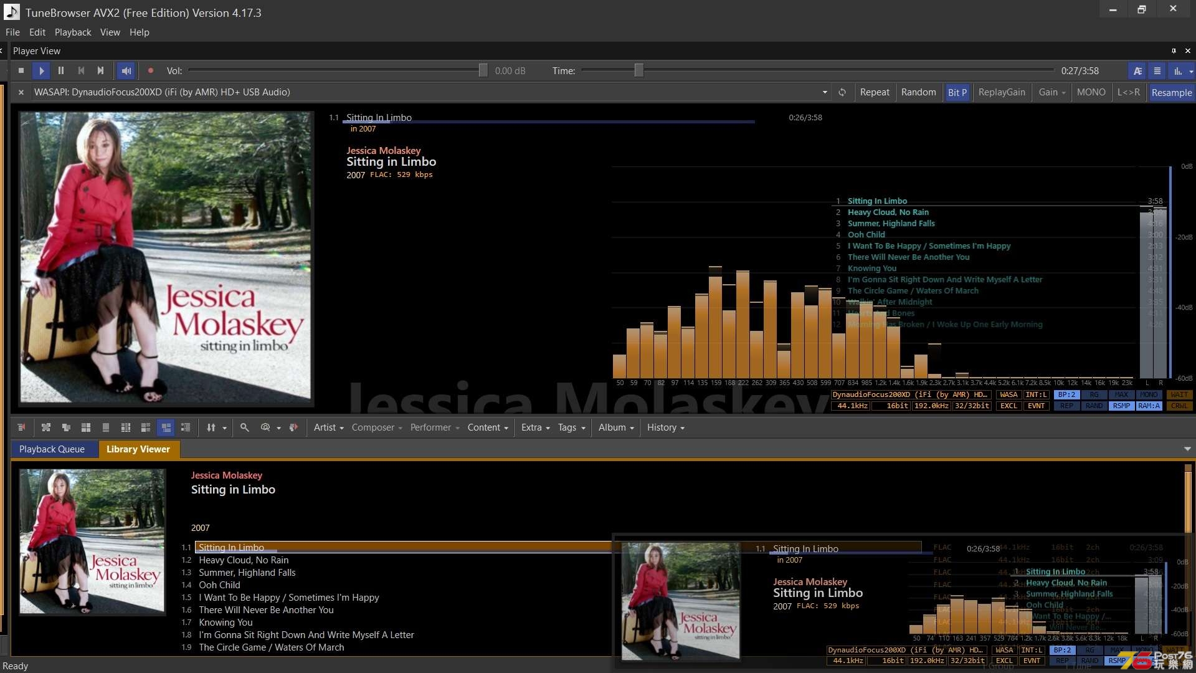
Task: Select the four-tile grid view icon
Action: pyautogui.click(x=86, y=427)
